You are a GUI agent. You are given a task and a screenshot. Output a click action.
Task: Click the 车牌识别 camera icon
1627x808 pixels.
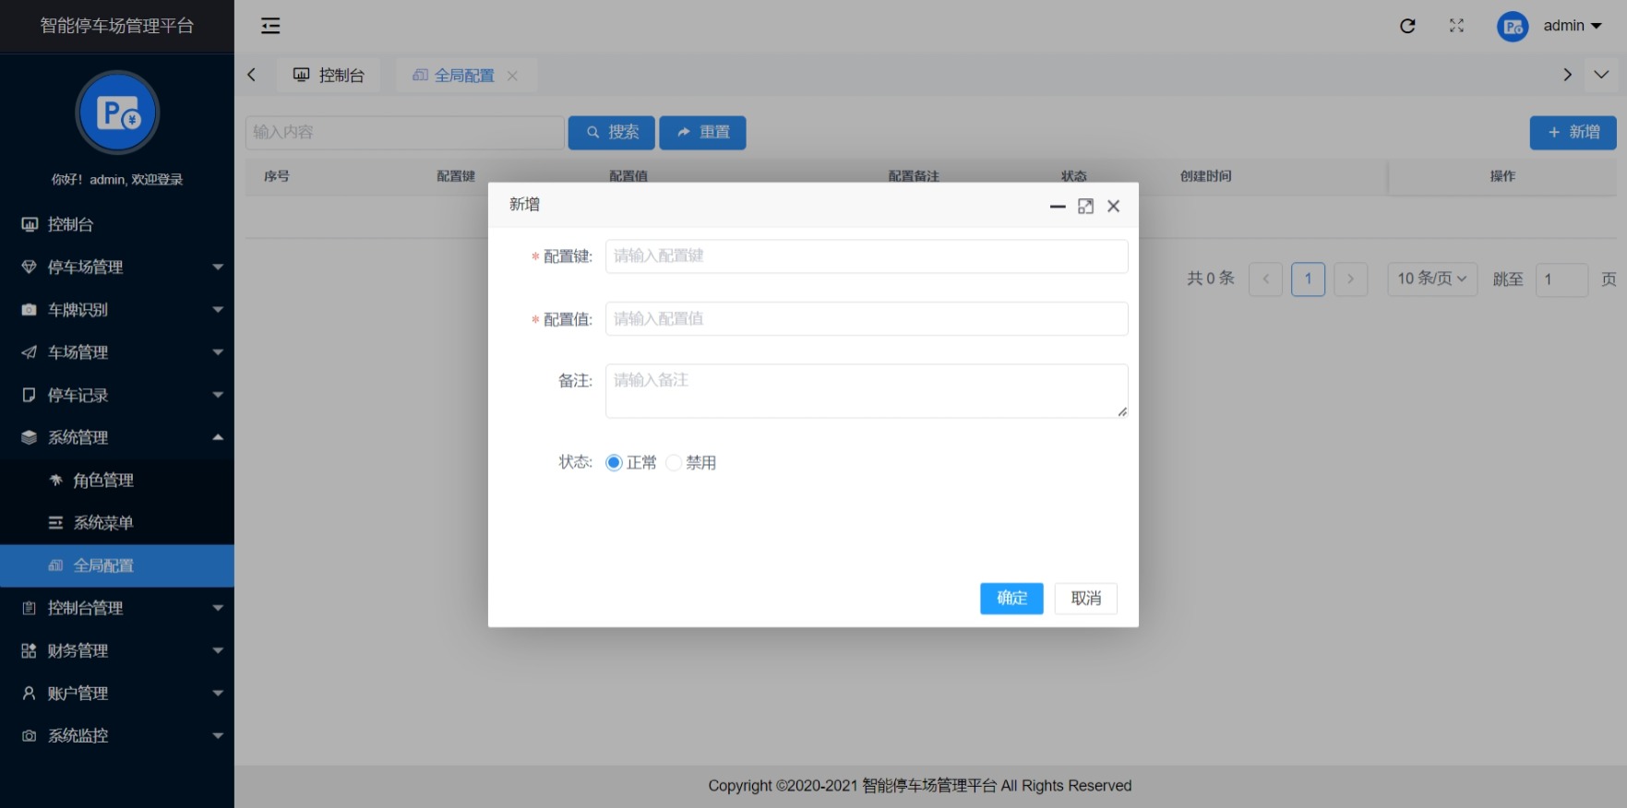click(x=30, y=310)
